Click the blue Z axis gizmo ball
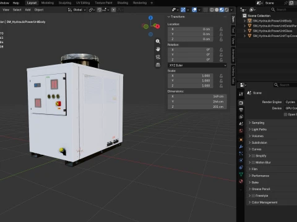The image size is (297, 222). click(150, 18)
